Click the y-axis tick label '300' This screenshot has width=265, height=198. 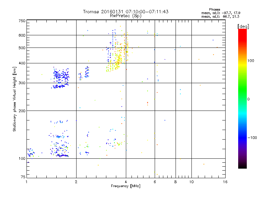[x=22, y=83]
